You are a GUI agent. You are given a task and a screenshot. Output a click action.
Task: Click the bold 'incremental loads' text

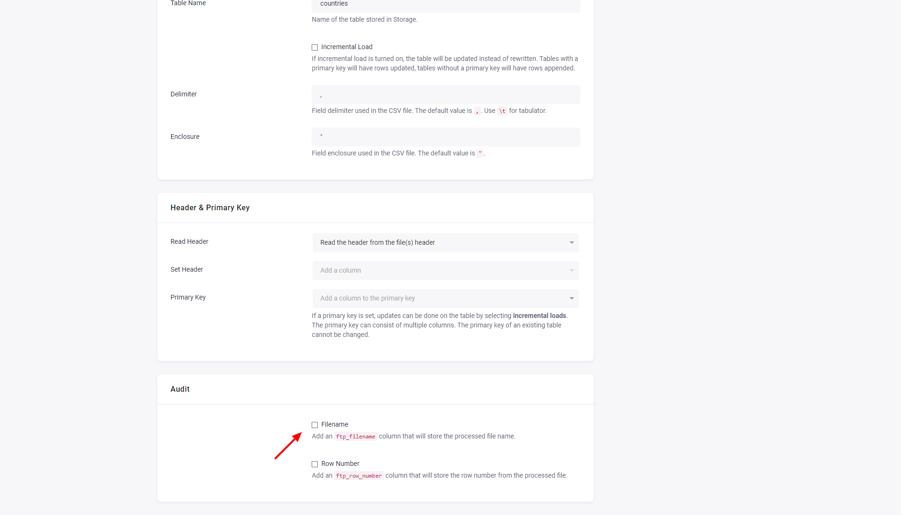click(x=539, y=316)
